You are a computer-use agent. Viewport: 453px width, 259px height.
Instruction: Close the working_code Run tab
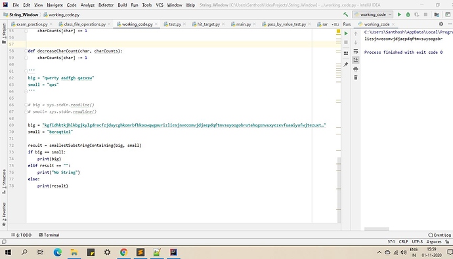[393, 24]
